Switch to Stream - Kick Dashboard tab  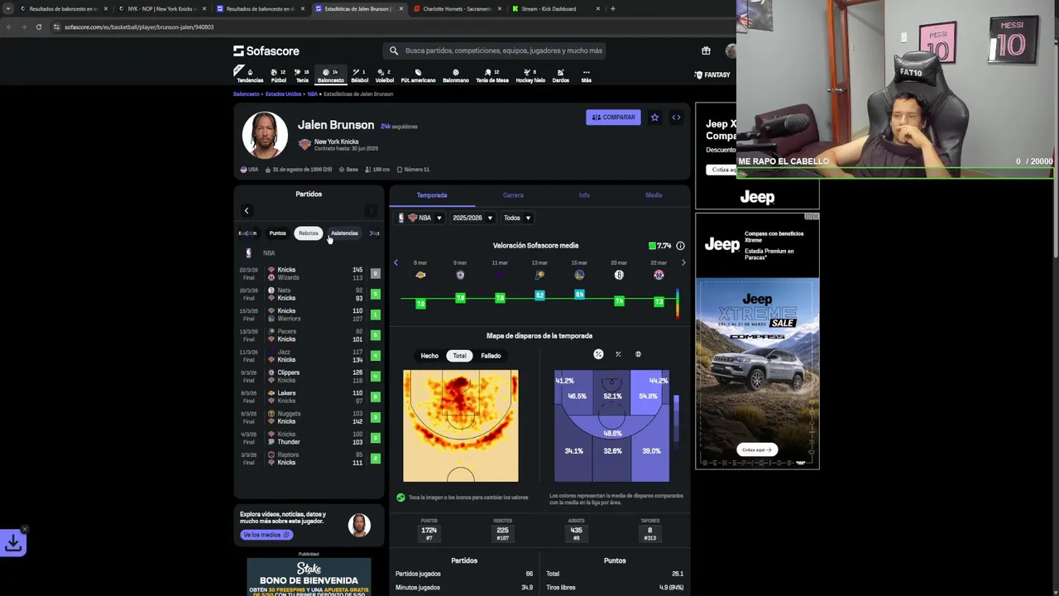coord(554,8)
